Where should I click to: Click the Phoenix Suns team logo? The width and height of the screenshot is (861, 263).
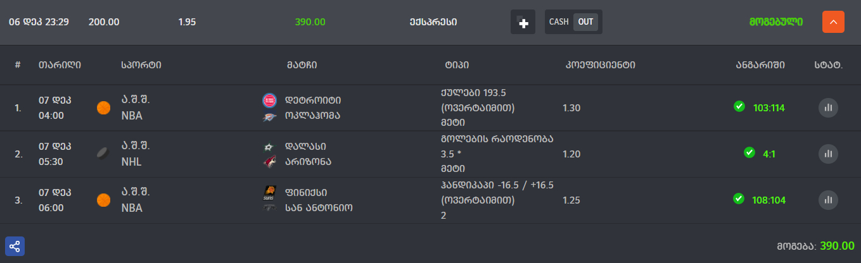(269, 192)
